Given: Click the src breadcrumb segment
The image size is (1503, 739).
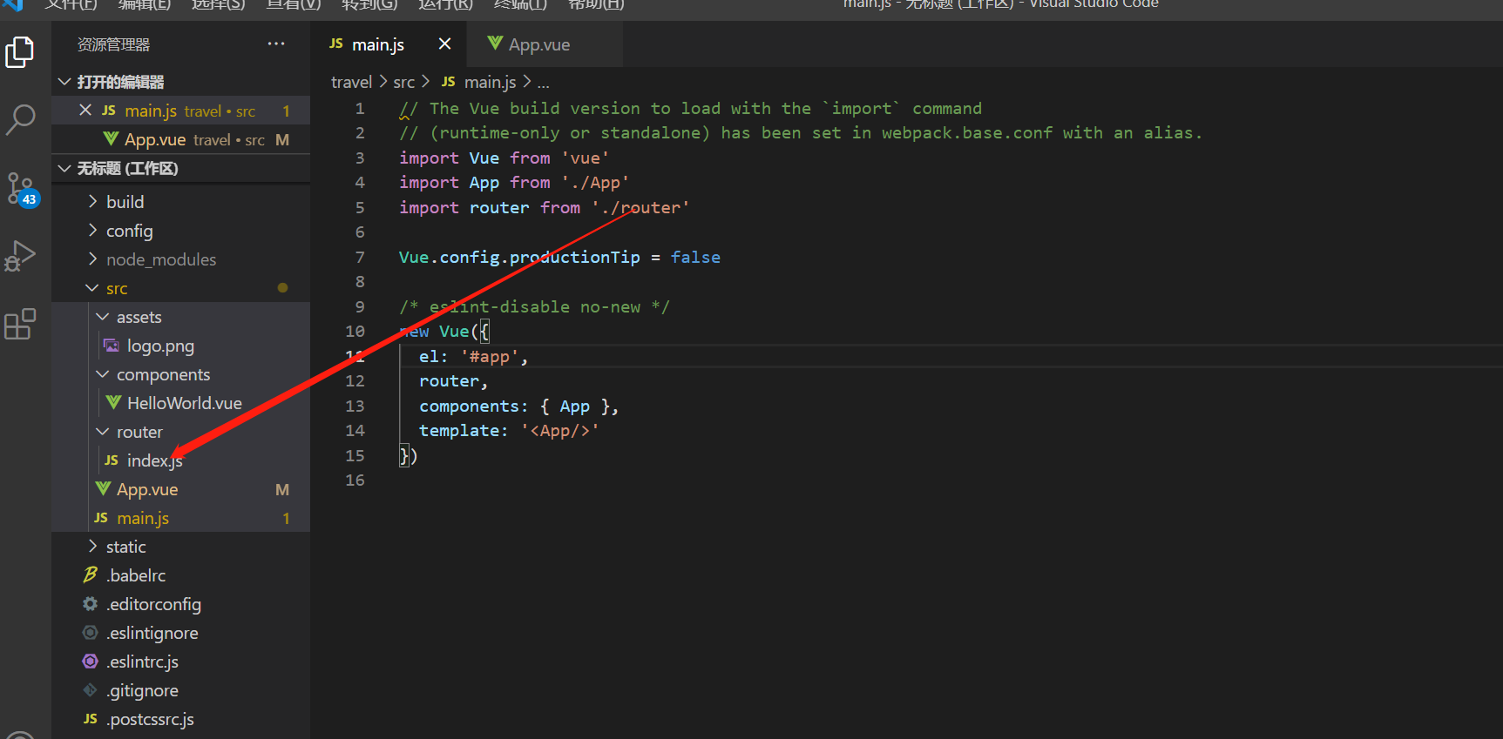Looking at the screenshot, I should coord(403,82).
